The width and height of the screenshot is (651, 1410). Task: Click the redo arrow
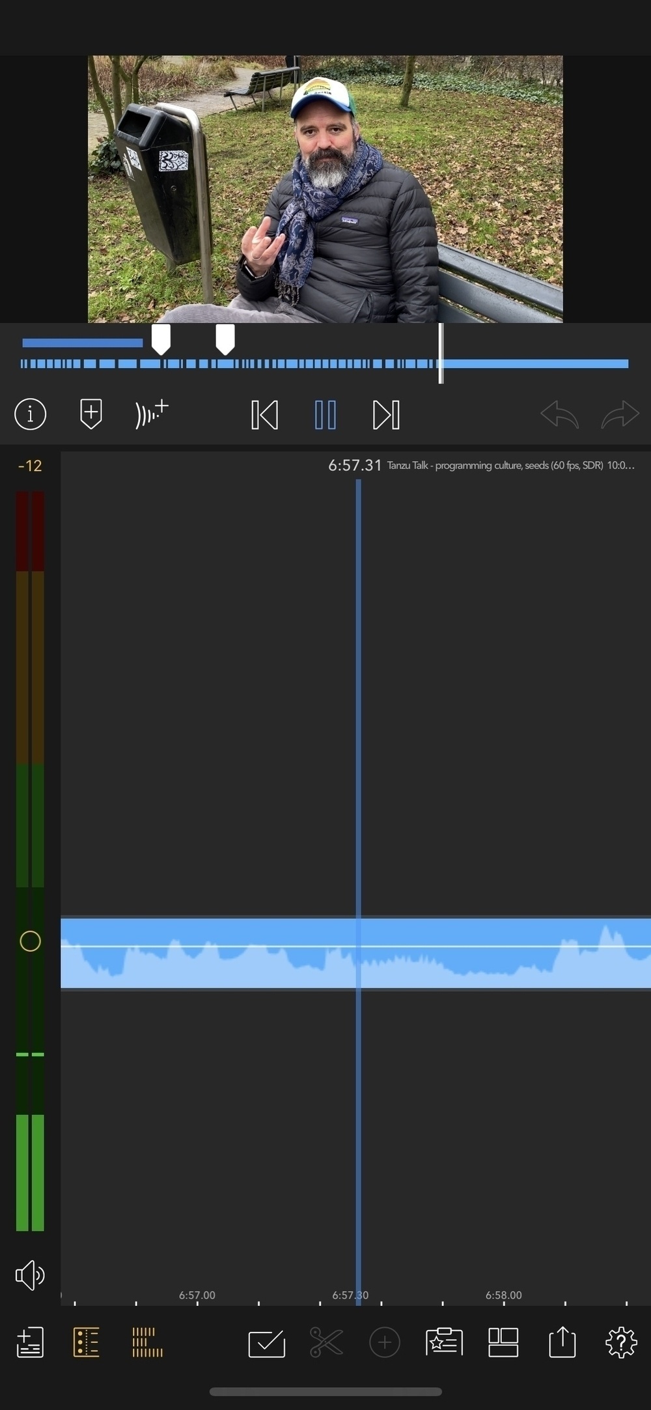tap(620, 414)
